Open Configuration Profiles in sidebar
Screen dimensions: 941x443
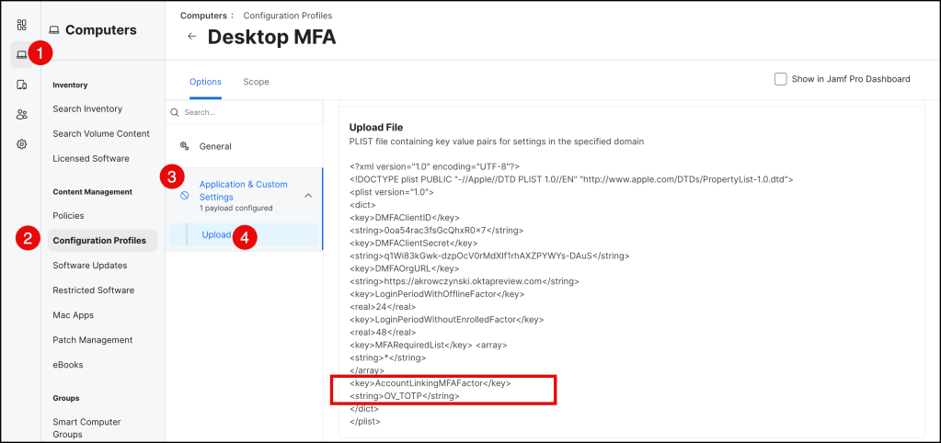pyautogui.click(x=99, y=241)
